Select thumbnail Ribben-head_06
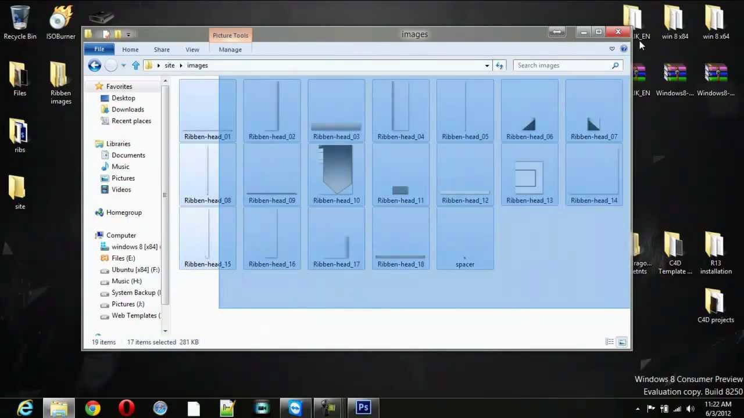The image size is (744, 418). (x=530, y=110)
